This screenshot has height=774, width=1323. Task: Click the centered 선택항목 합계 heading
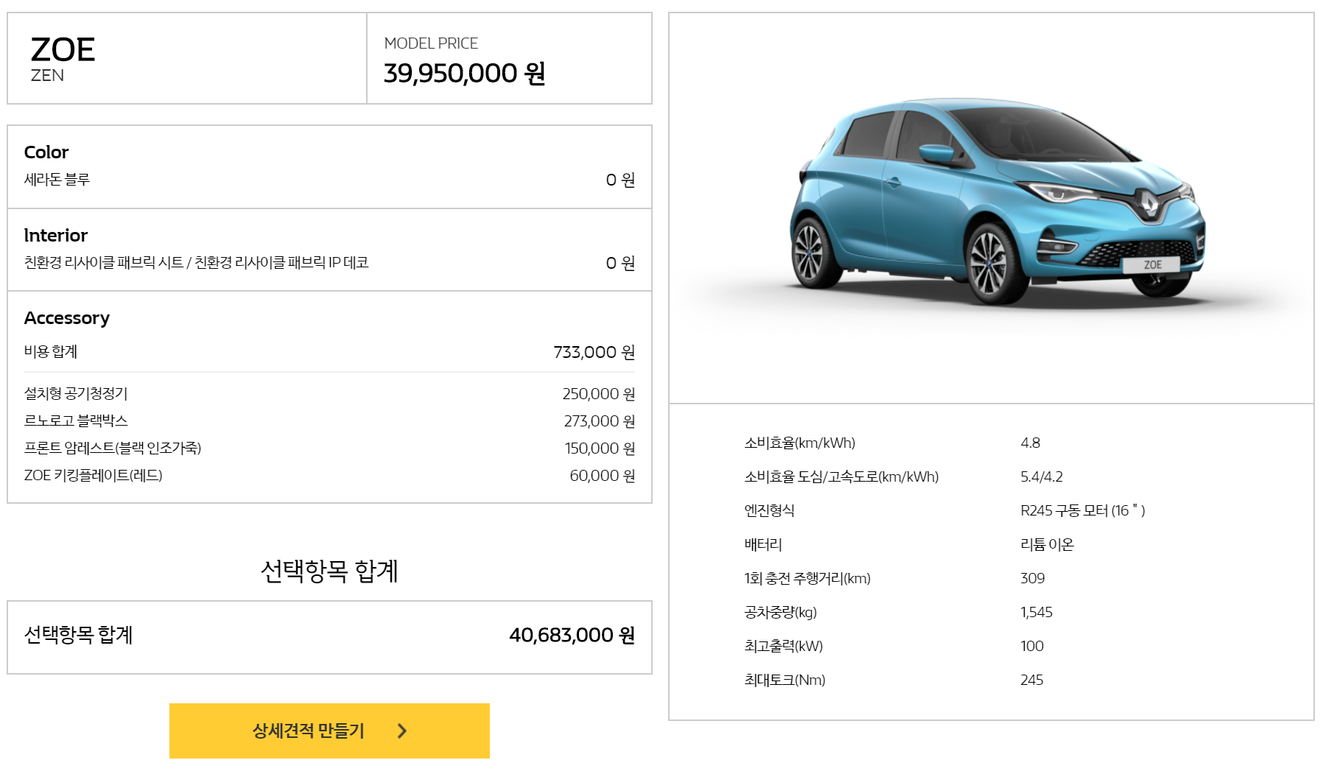(329, 571)
